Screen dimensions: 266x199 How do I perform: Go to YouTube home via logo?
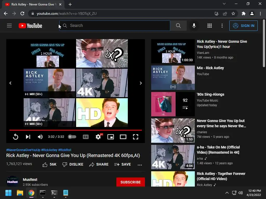click(30, 26)
